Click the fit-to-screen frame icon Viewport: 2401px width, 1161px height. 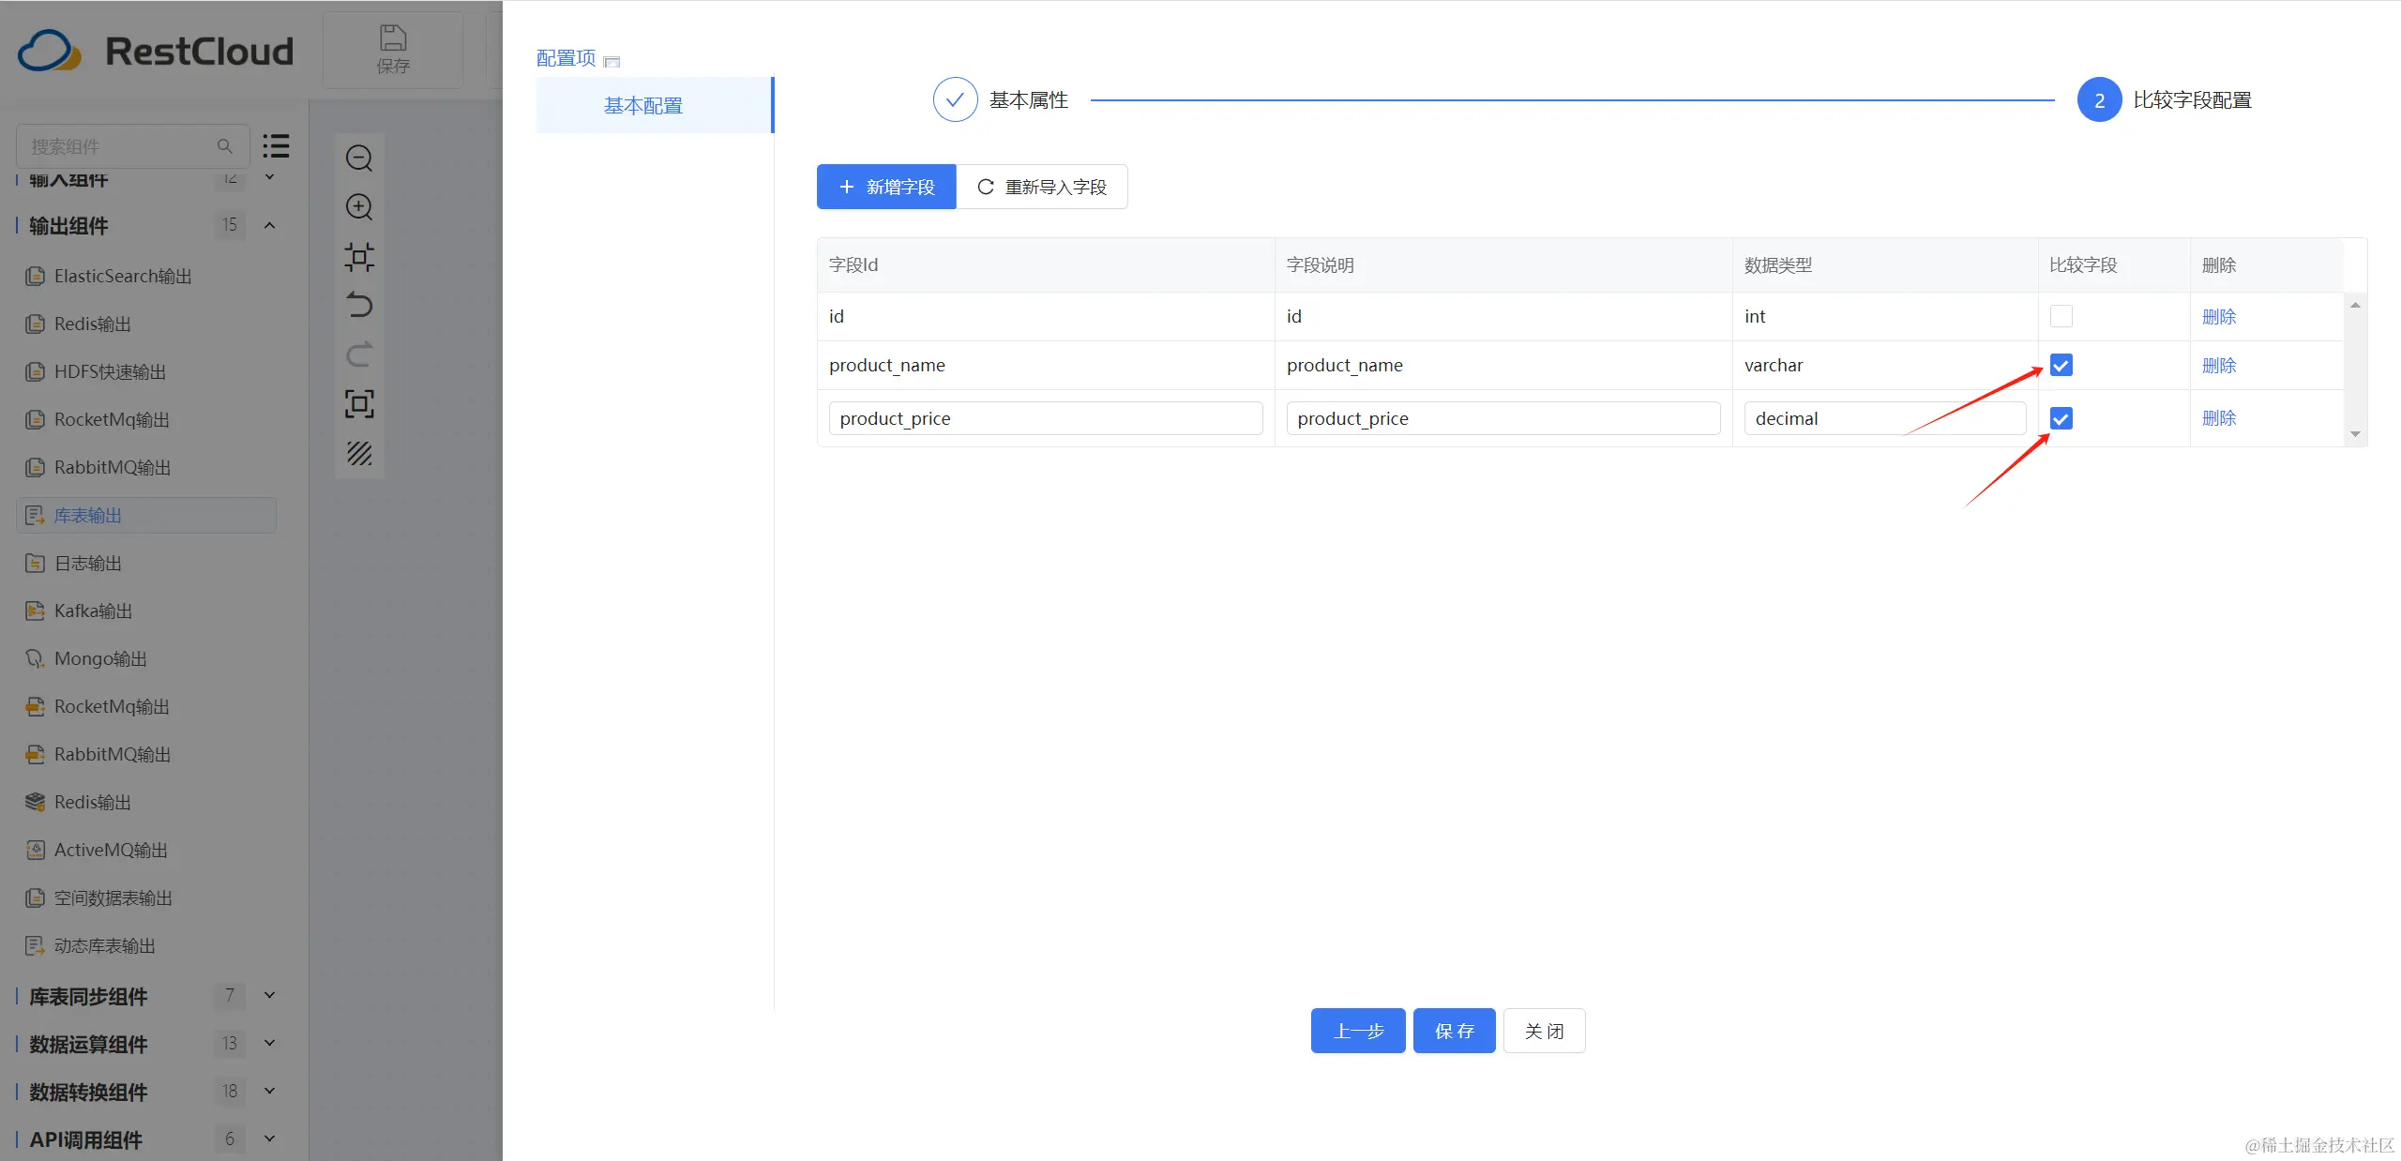(x=359, y=404)
